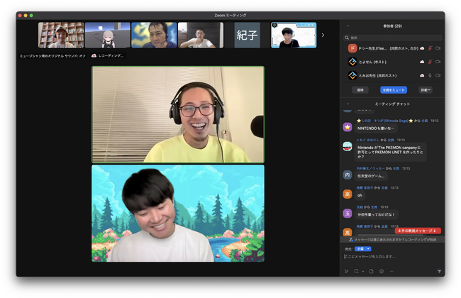
Task: Click the 'oh' chat message bubble
Action: coord(360,195)
